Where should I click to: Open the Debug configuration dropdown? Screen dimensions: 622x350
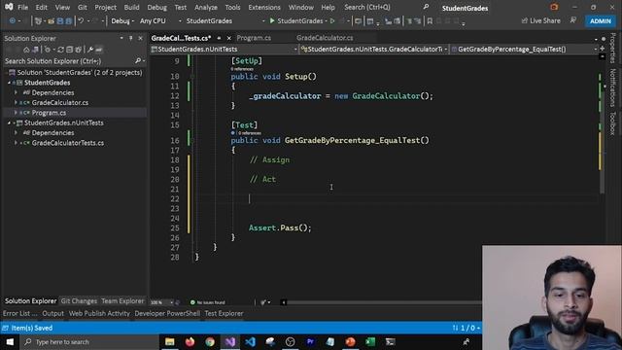122,21
